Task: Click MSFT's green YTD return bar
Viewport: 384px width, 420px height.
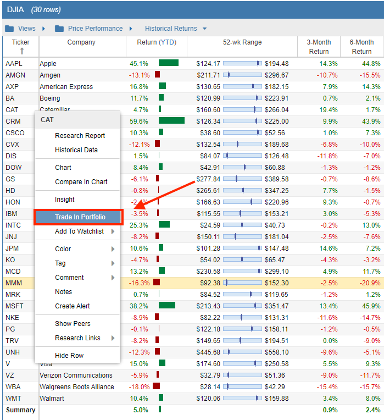Action: pyautogui.click(x=167, y=305)
